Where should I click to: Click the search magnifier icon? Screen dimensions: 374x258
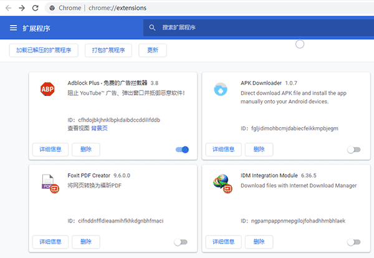(x=152, y=27)
